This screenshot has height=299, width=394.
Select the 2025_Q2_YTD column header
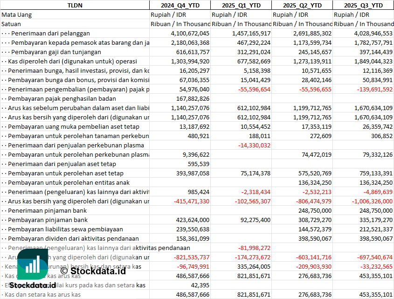(x=302, y=5)
